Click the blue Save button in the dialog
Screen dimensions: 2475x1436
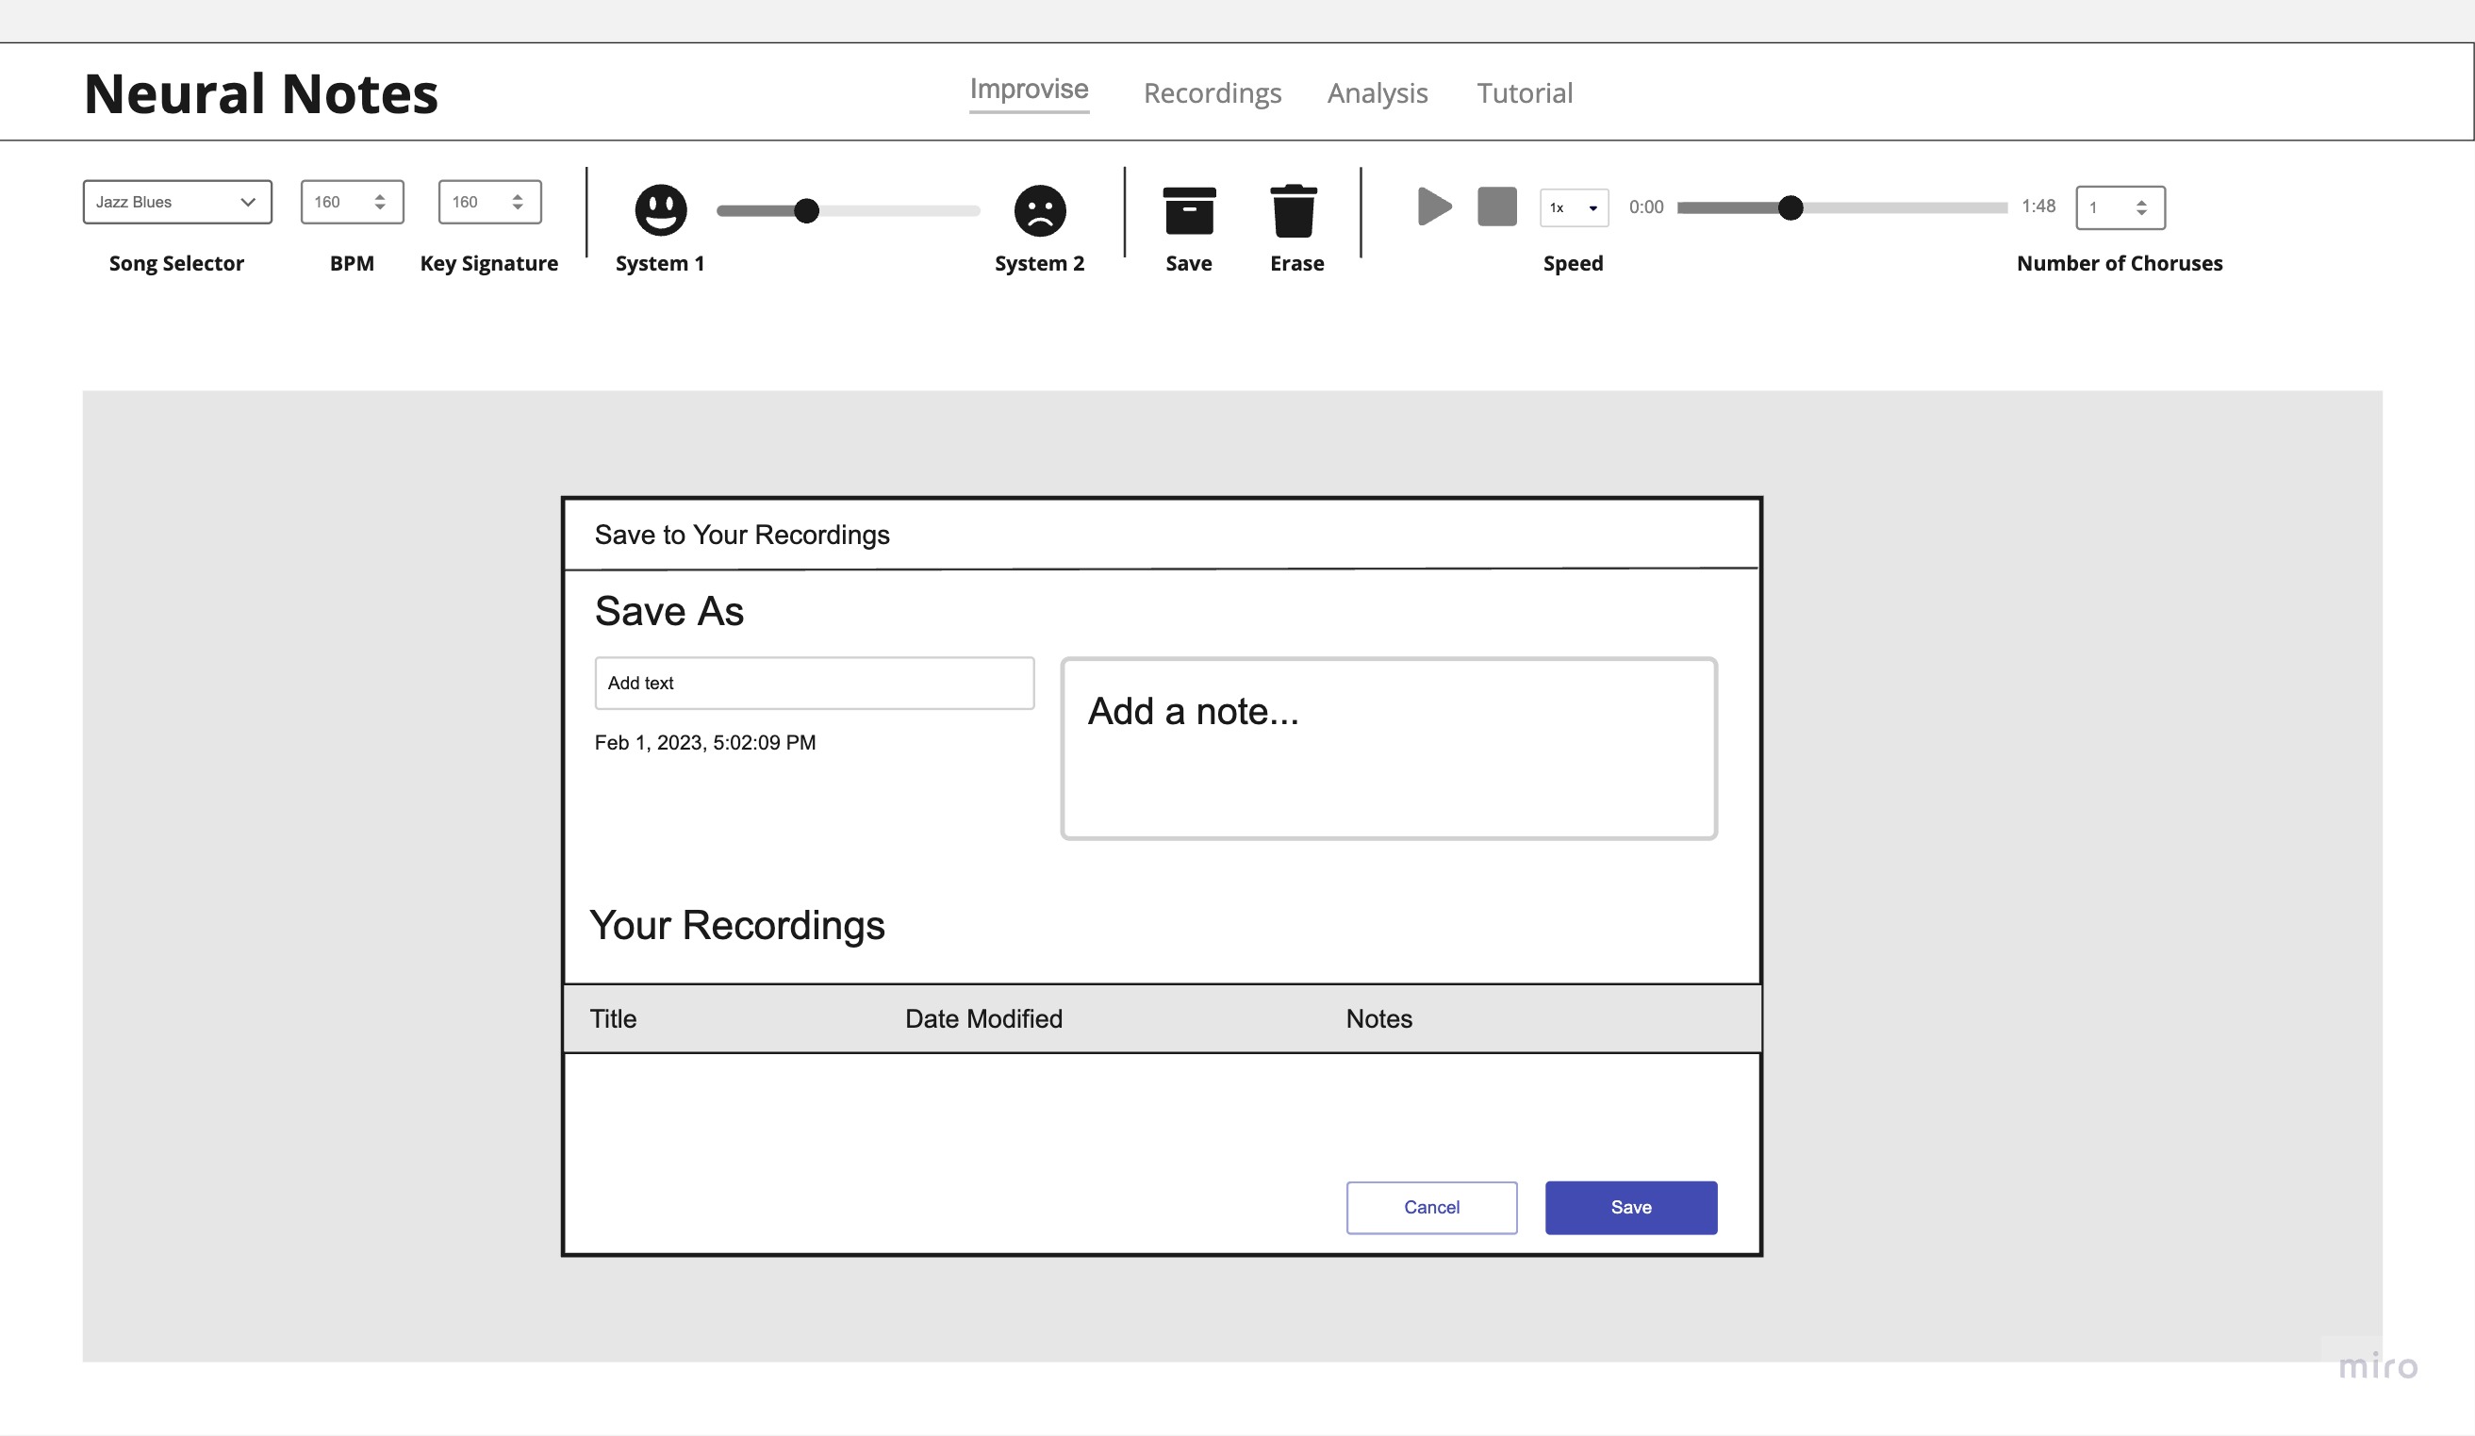(1630, 1207)
